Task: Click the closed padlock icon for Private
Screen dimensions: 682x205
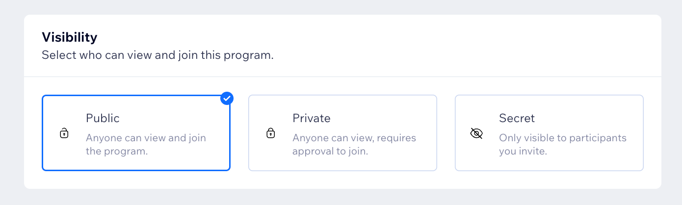Action: click(x=270, y=133)
